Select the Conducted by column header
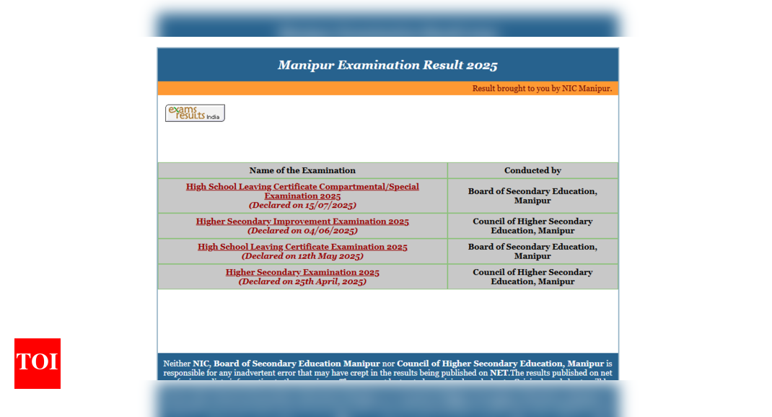This screenshot has height=417, width=772. tap(532, 170)
